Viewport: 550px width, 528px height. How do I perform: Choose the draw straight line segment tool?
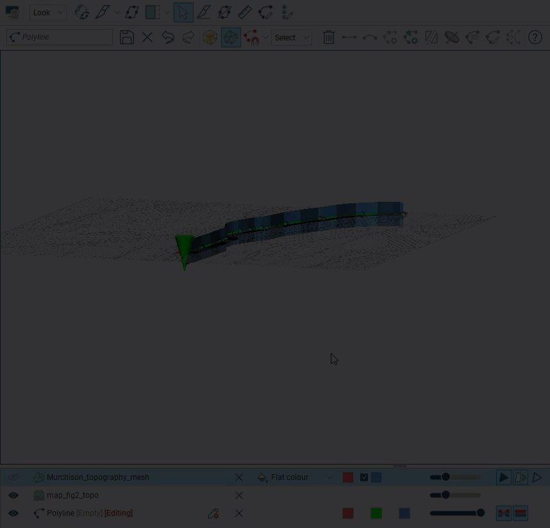tap(349, 37)
